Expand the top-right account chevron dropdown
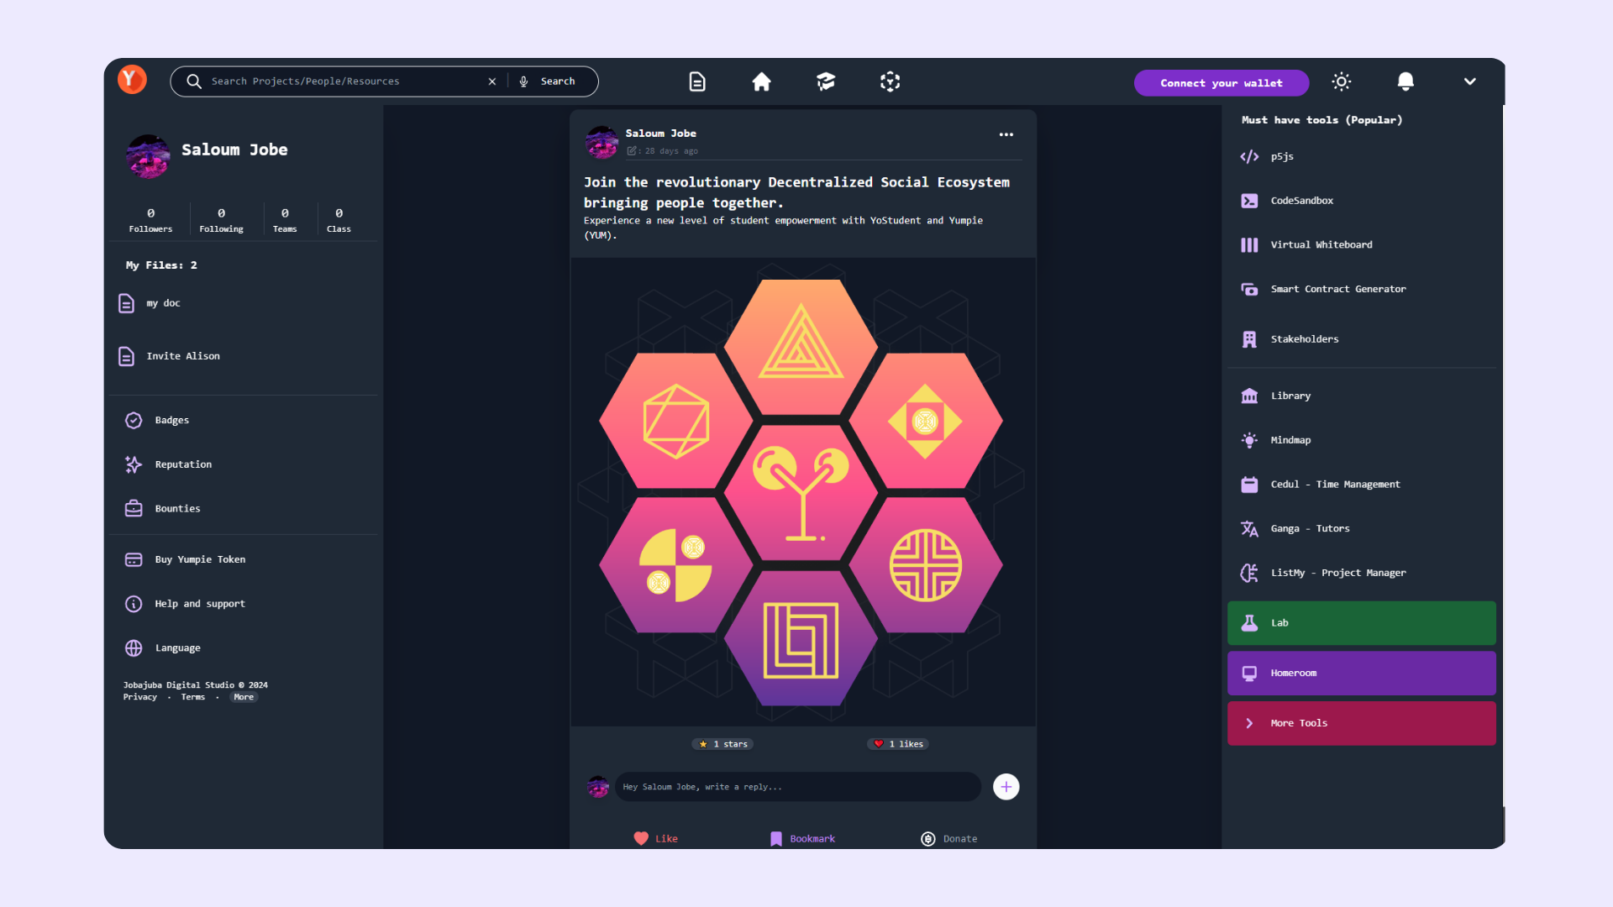This screenshot has height=907, width=1613. [x=1469, y=81]
